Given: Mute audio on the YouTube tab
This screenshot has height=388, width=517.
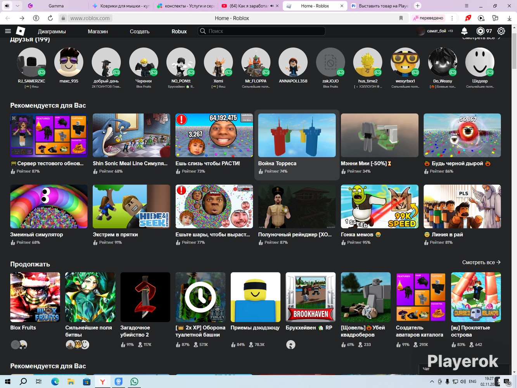Looking at the screenshot, I should [272, 6].
